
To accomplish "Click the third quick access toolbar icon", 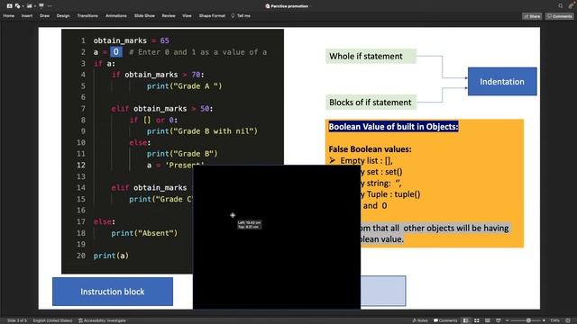I will (29, 6).
